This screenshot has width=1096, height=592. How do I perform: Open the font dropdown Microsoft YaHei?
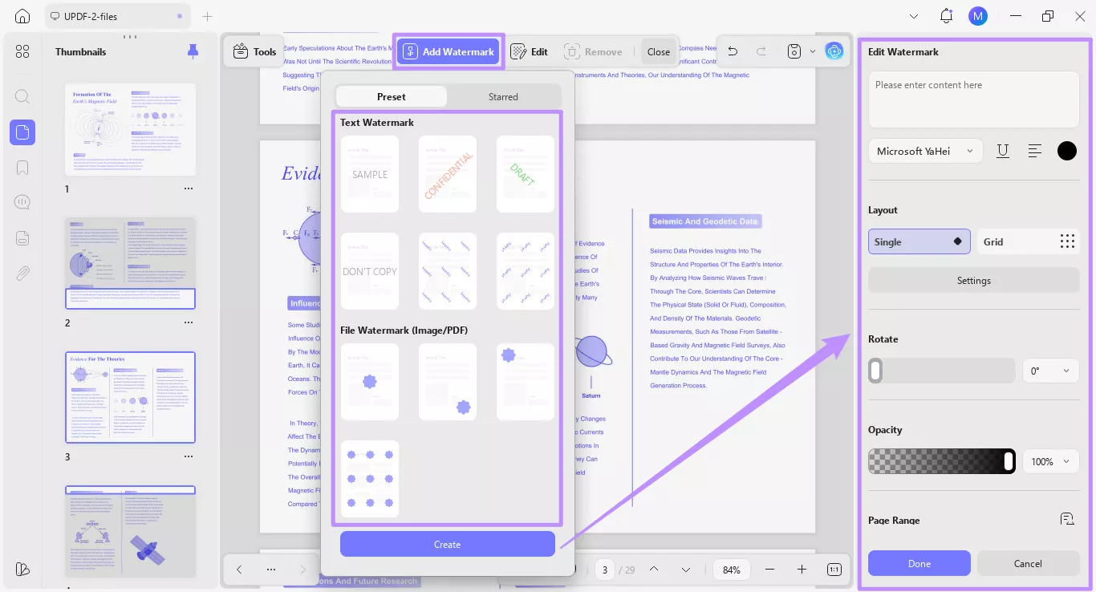coord(925,151)
